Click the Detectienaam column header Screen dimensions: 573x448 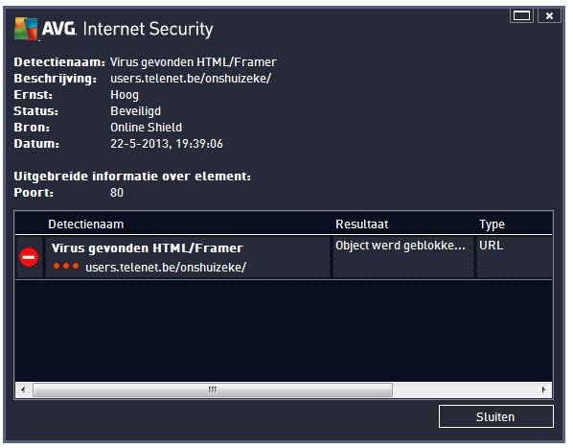point(86,224)
